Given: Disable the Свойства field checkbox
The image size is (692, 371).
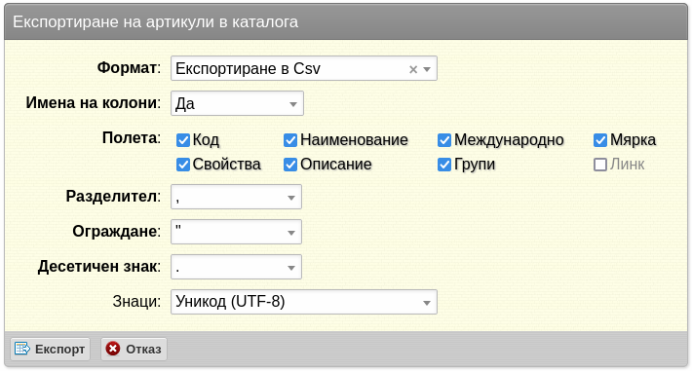Looking at the screenshot, I should tap(182, 165).
